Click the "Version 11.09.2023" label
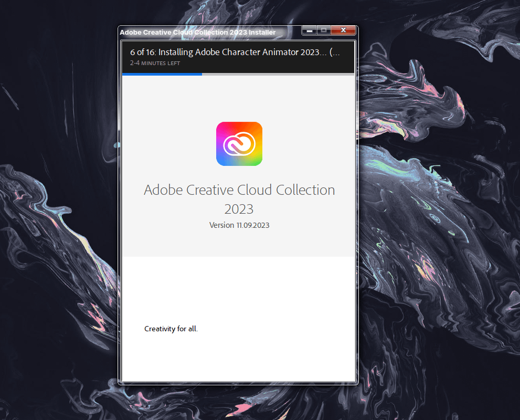The height and width of the screenshot is (420, 520). click(x=239, y=225)
